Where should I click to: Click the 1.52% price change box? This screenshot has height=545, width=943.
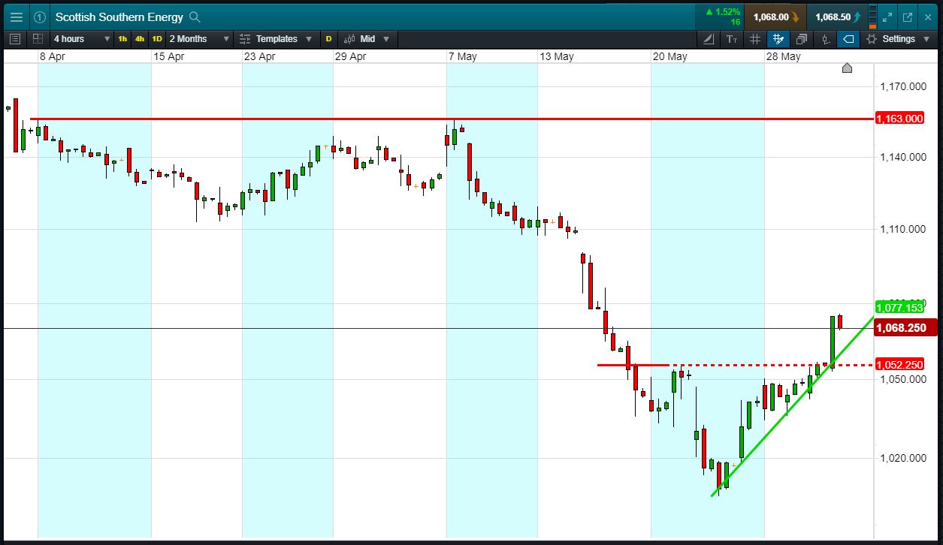720,17
